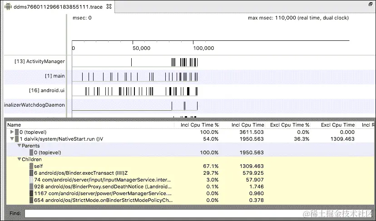Click the 1309.463 Excl Cpu Time value
Screen dimensions: 376x221
tap(342, 139)
